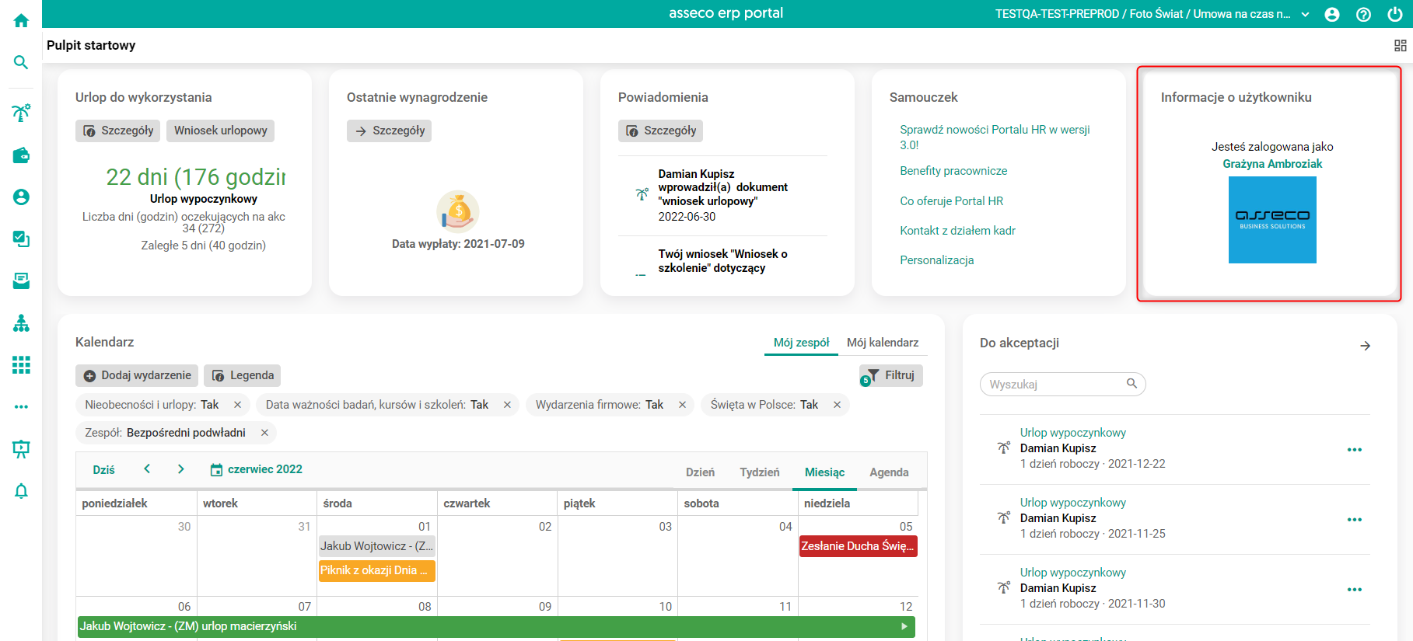Screen dimensions: 1413x641
Task: Log out using the power icon
Action: click(1395, 14)
